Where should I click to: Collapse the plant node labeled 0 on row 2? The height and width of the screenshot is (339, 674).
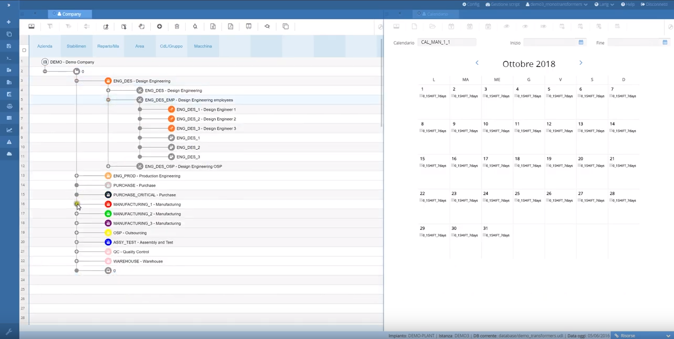tap(45, 72)
